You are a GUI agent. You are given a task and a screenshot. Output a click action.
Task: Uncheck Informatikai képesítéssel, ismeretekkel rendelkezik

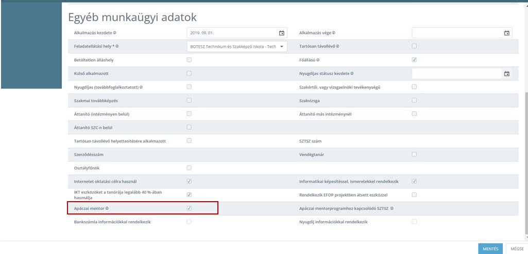coord(414,181)
